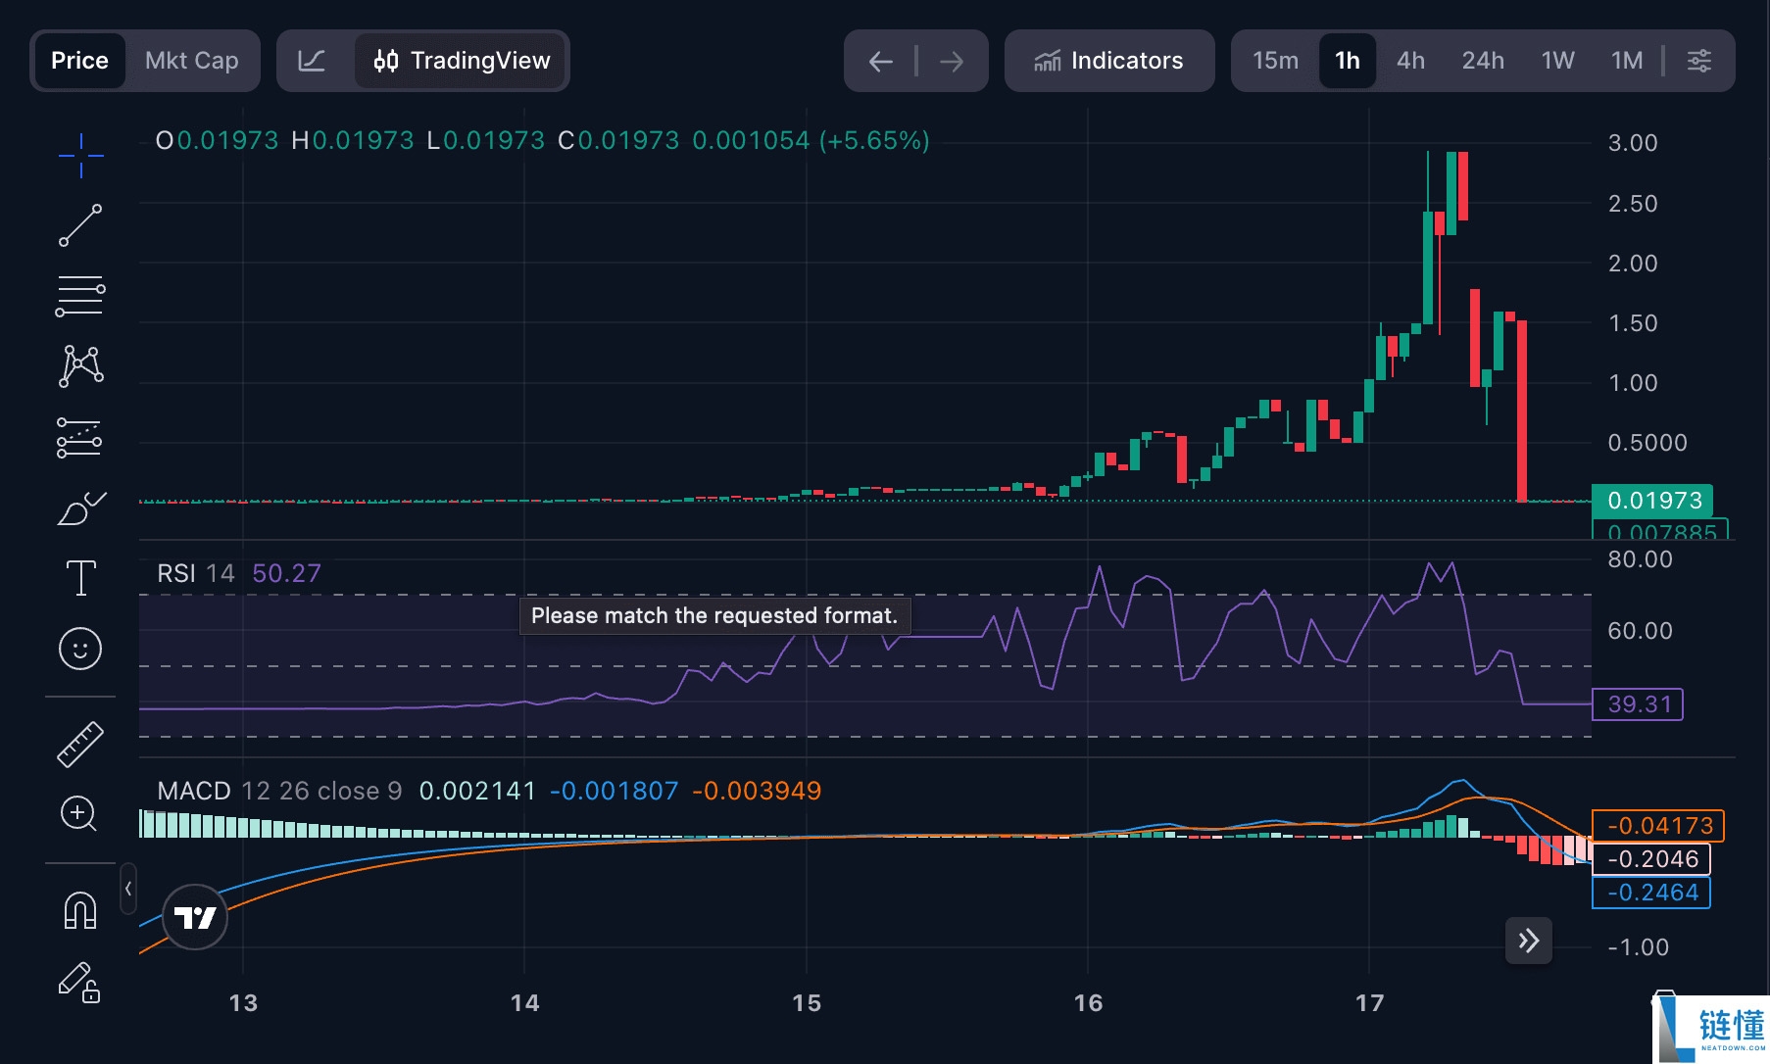Toggle magnet snap mode
The image size is (1770, 1064).
coord(80,910)
